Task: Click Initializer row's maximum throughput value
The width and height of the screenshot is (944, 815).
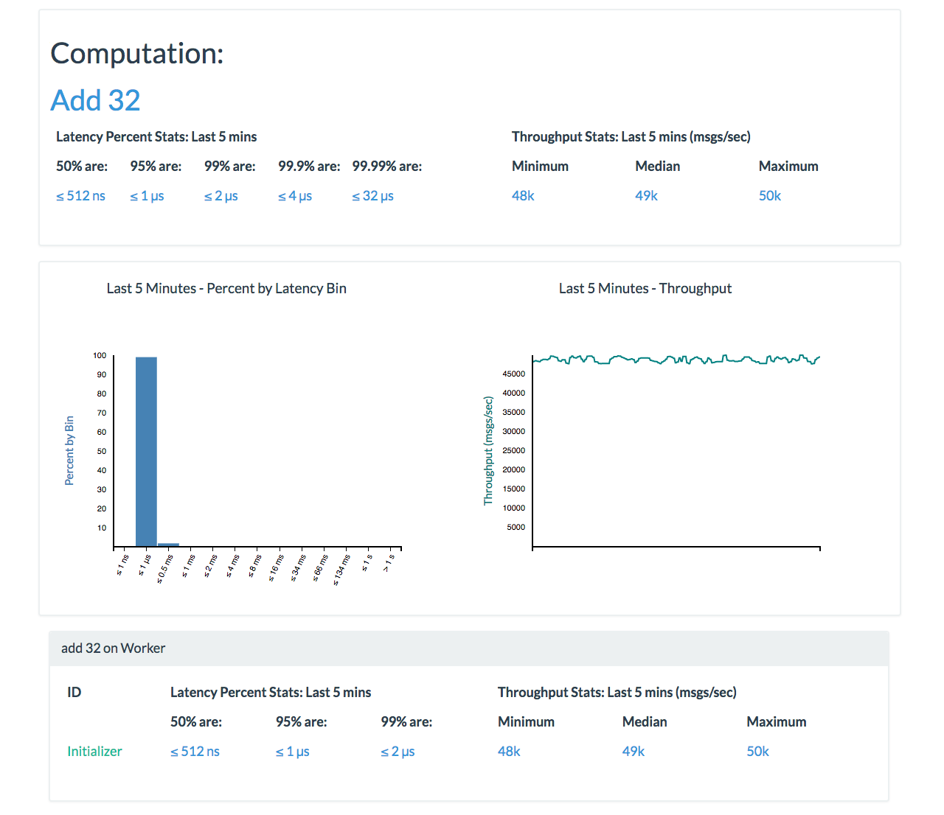Action: pyautogui.click(x=757, y=752)
